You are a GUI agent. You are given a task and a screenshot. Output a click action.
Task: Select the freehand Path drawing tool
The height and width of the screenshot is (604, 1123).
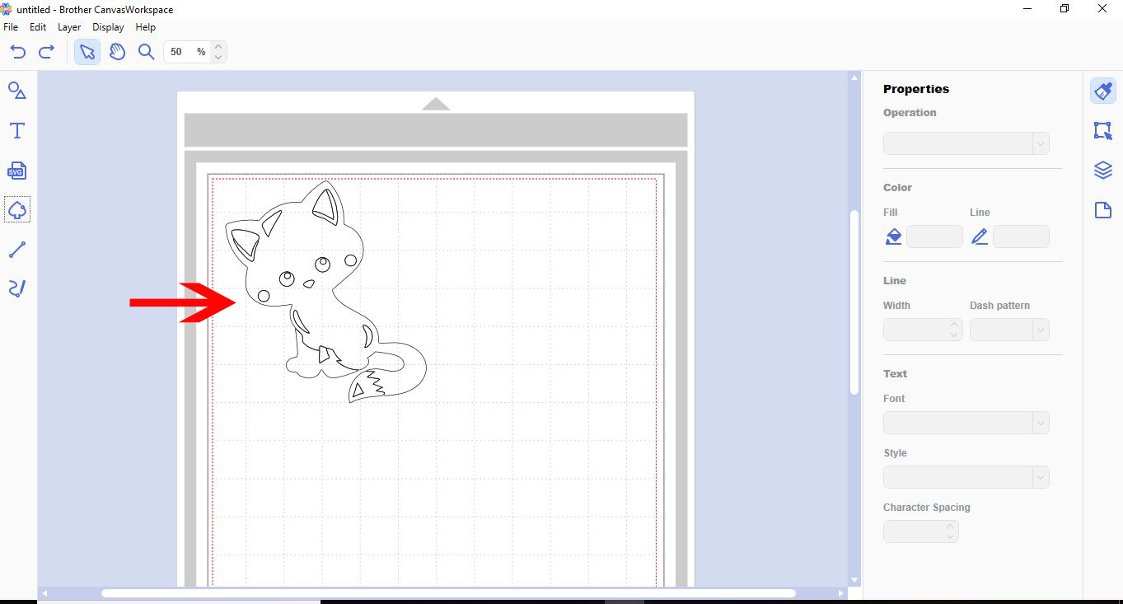coord(17,288)
